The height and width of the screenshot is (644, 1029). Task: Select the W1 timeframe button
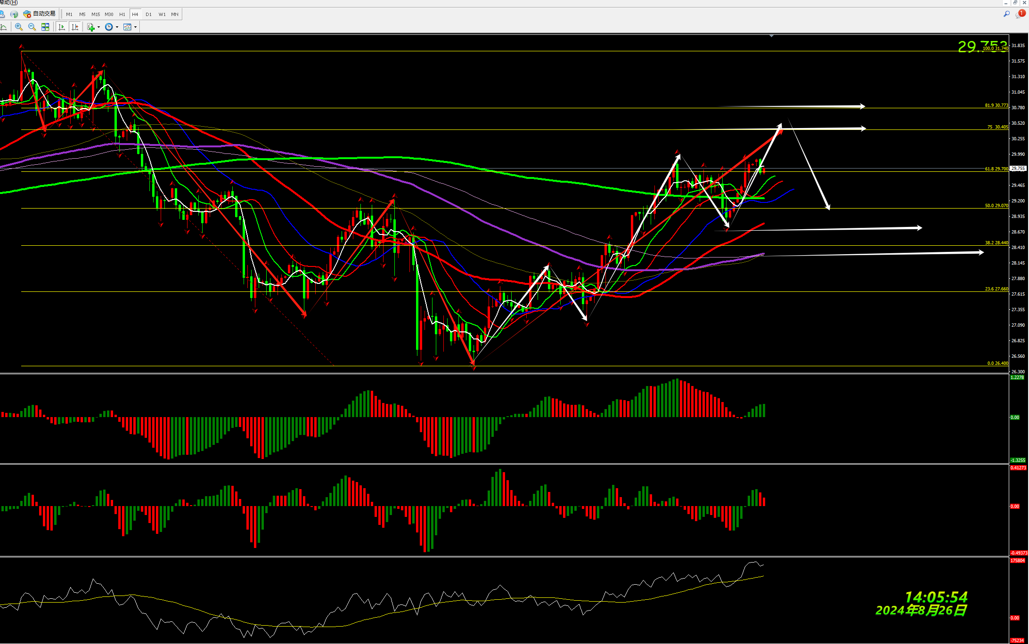pos(162,14)
